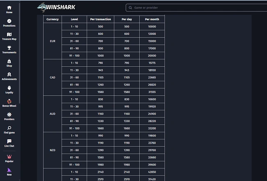Click the 39600 per month value
Screen dimensions: 267x181
pos(152,165)
